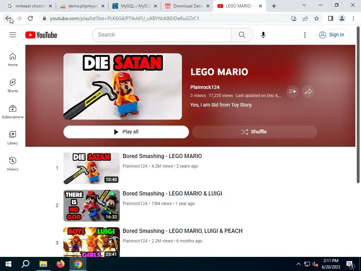Click playlist description about Sid from Toy Story
The height and width of the screenshot is (271, 361).
pyautogui.click(x=221, y=105)
